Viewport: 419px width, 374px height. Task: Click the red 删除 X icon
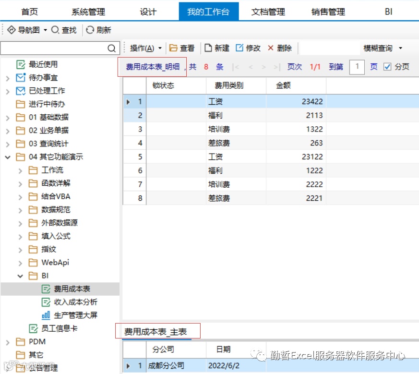270,48
